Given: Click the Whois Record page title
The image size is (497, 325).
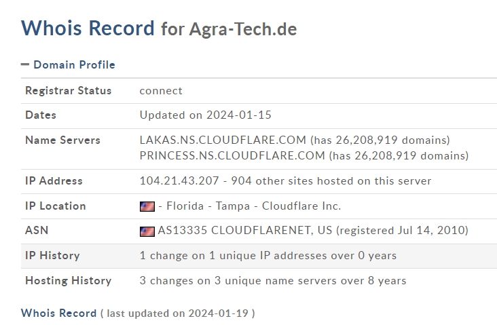Looking at the screenshot, I should click(x=88, y=28).
